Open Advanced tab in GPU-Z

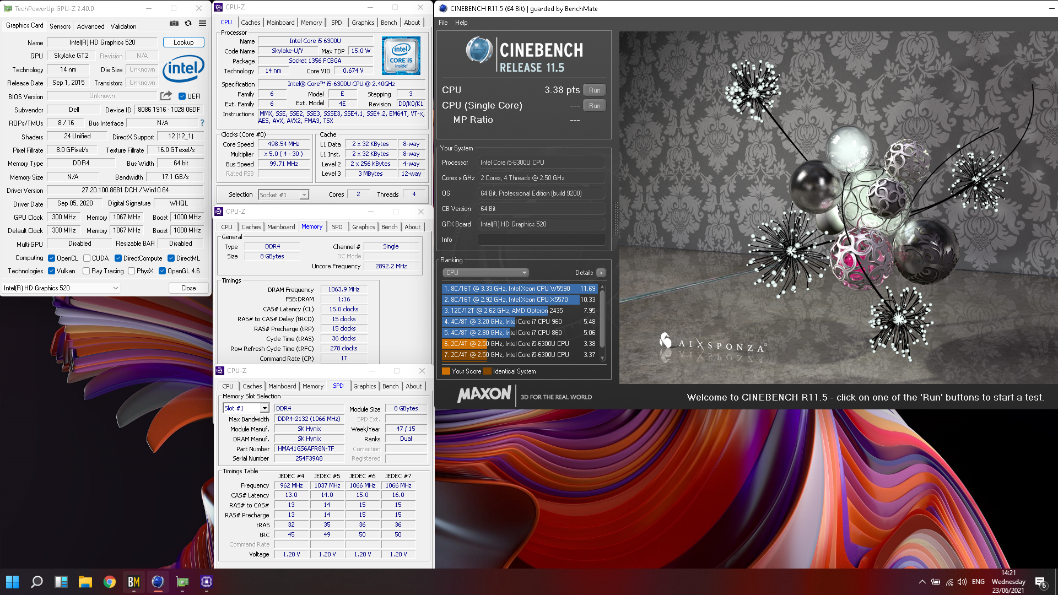tap(90, 26)
